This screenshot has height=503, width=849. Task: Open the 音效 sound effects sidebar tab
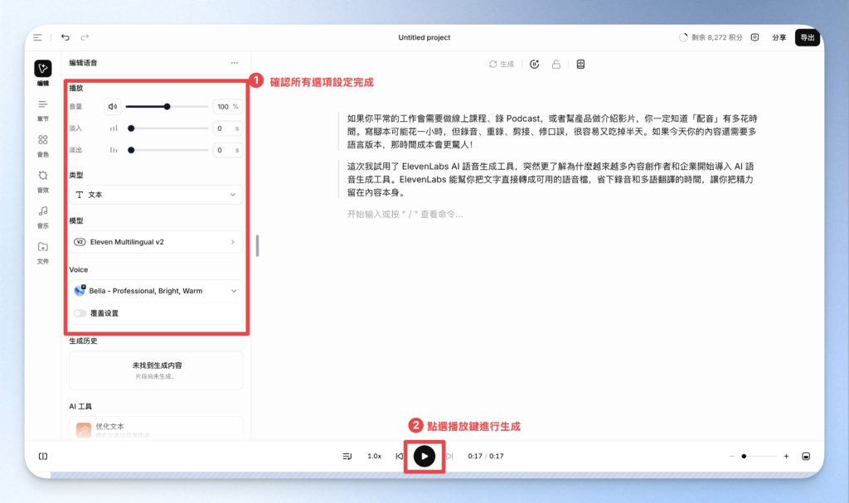(43, 182)
